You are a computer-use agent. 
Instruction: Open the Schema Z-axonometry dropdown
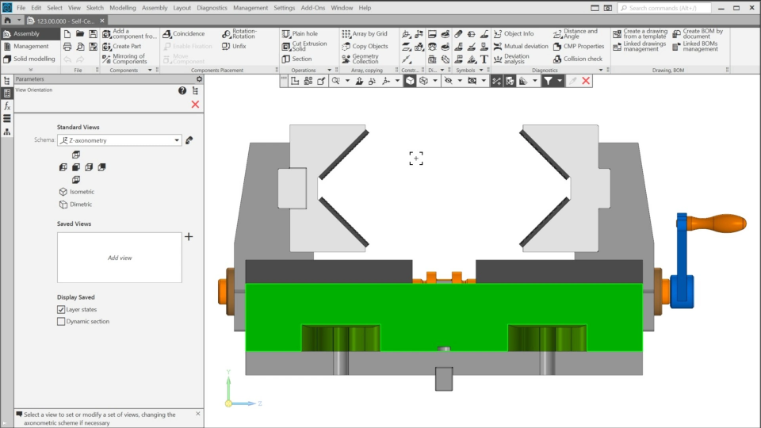[120, 140]
